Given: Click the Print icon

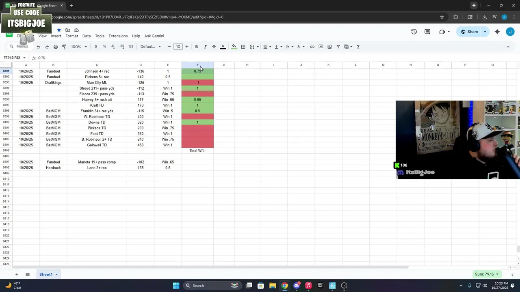Looking at the screenshot, I should pos(56,47).
